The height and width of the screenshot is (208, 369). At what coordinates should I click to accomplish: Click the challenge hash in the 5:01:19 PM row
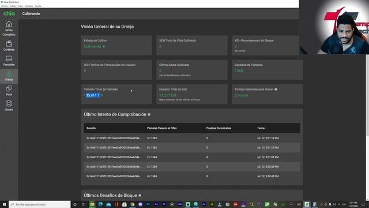pyautogui.click(x=114, y=138)
